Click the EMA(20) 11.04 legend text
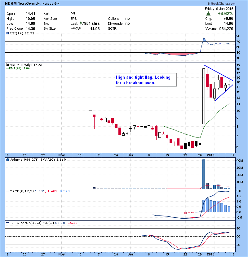 pos(19,68)
